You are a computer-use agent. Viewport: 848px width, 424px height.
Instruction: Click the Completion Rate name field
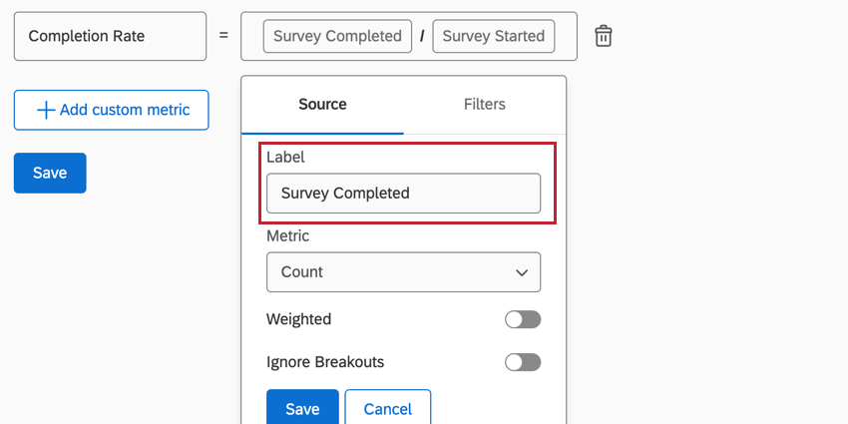[x=110, y=36]
